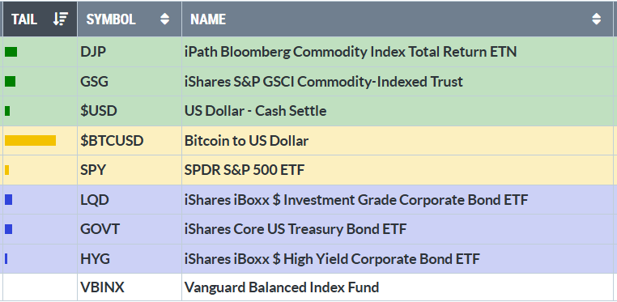617x302 pixels.
Task: Select the HYG symbol
Action: (x=95, y=259)
